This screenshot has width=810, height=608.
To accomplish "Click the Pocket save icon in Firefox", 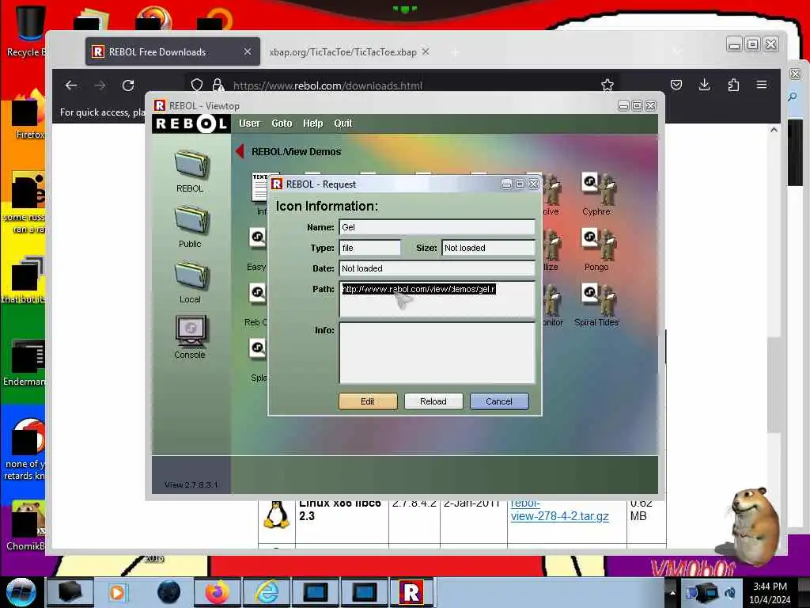I will 676,85.
